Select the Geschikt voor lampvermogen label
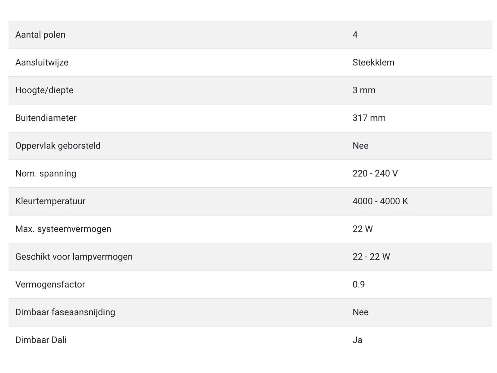This screenshot has width=497, height=373. (x=74, y=257)
